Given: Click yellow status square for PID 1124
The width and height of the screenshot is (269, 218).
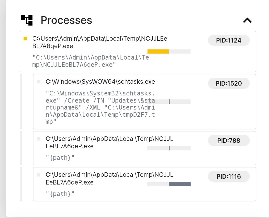Looking at the screenshot, I should pyautogui.click(x=26, y=39).
